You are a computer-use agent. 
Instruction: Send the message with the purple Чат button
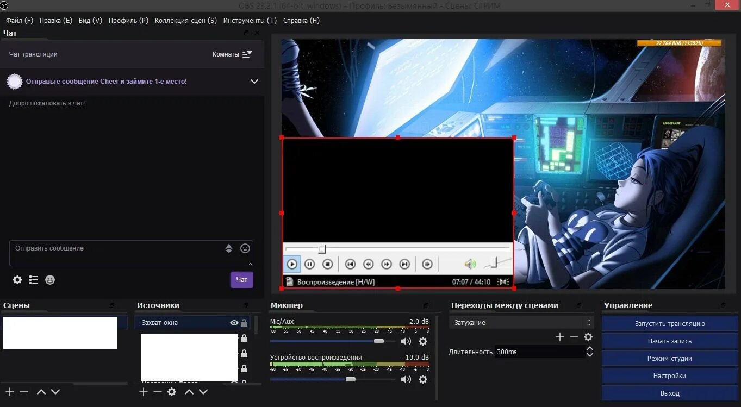click(242, 280)
